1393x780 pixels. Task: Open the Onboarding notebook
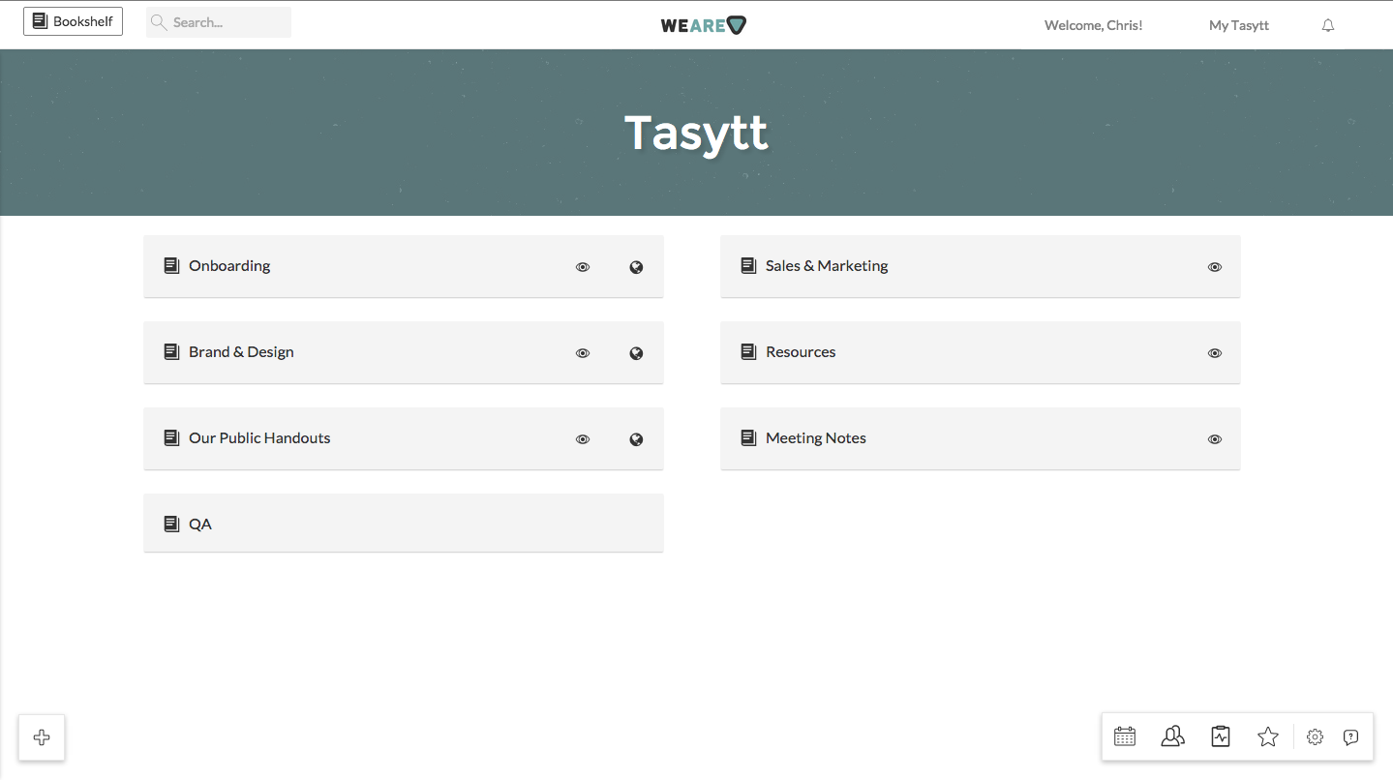(229, 265)
